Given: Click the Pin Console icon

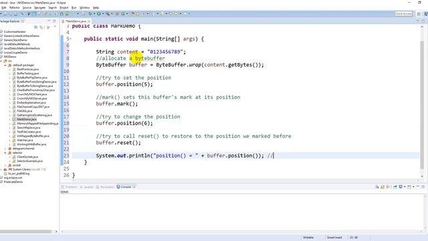Looking at the screenshot, I should [395, 187].
